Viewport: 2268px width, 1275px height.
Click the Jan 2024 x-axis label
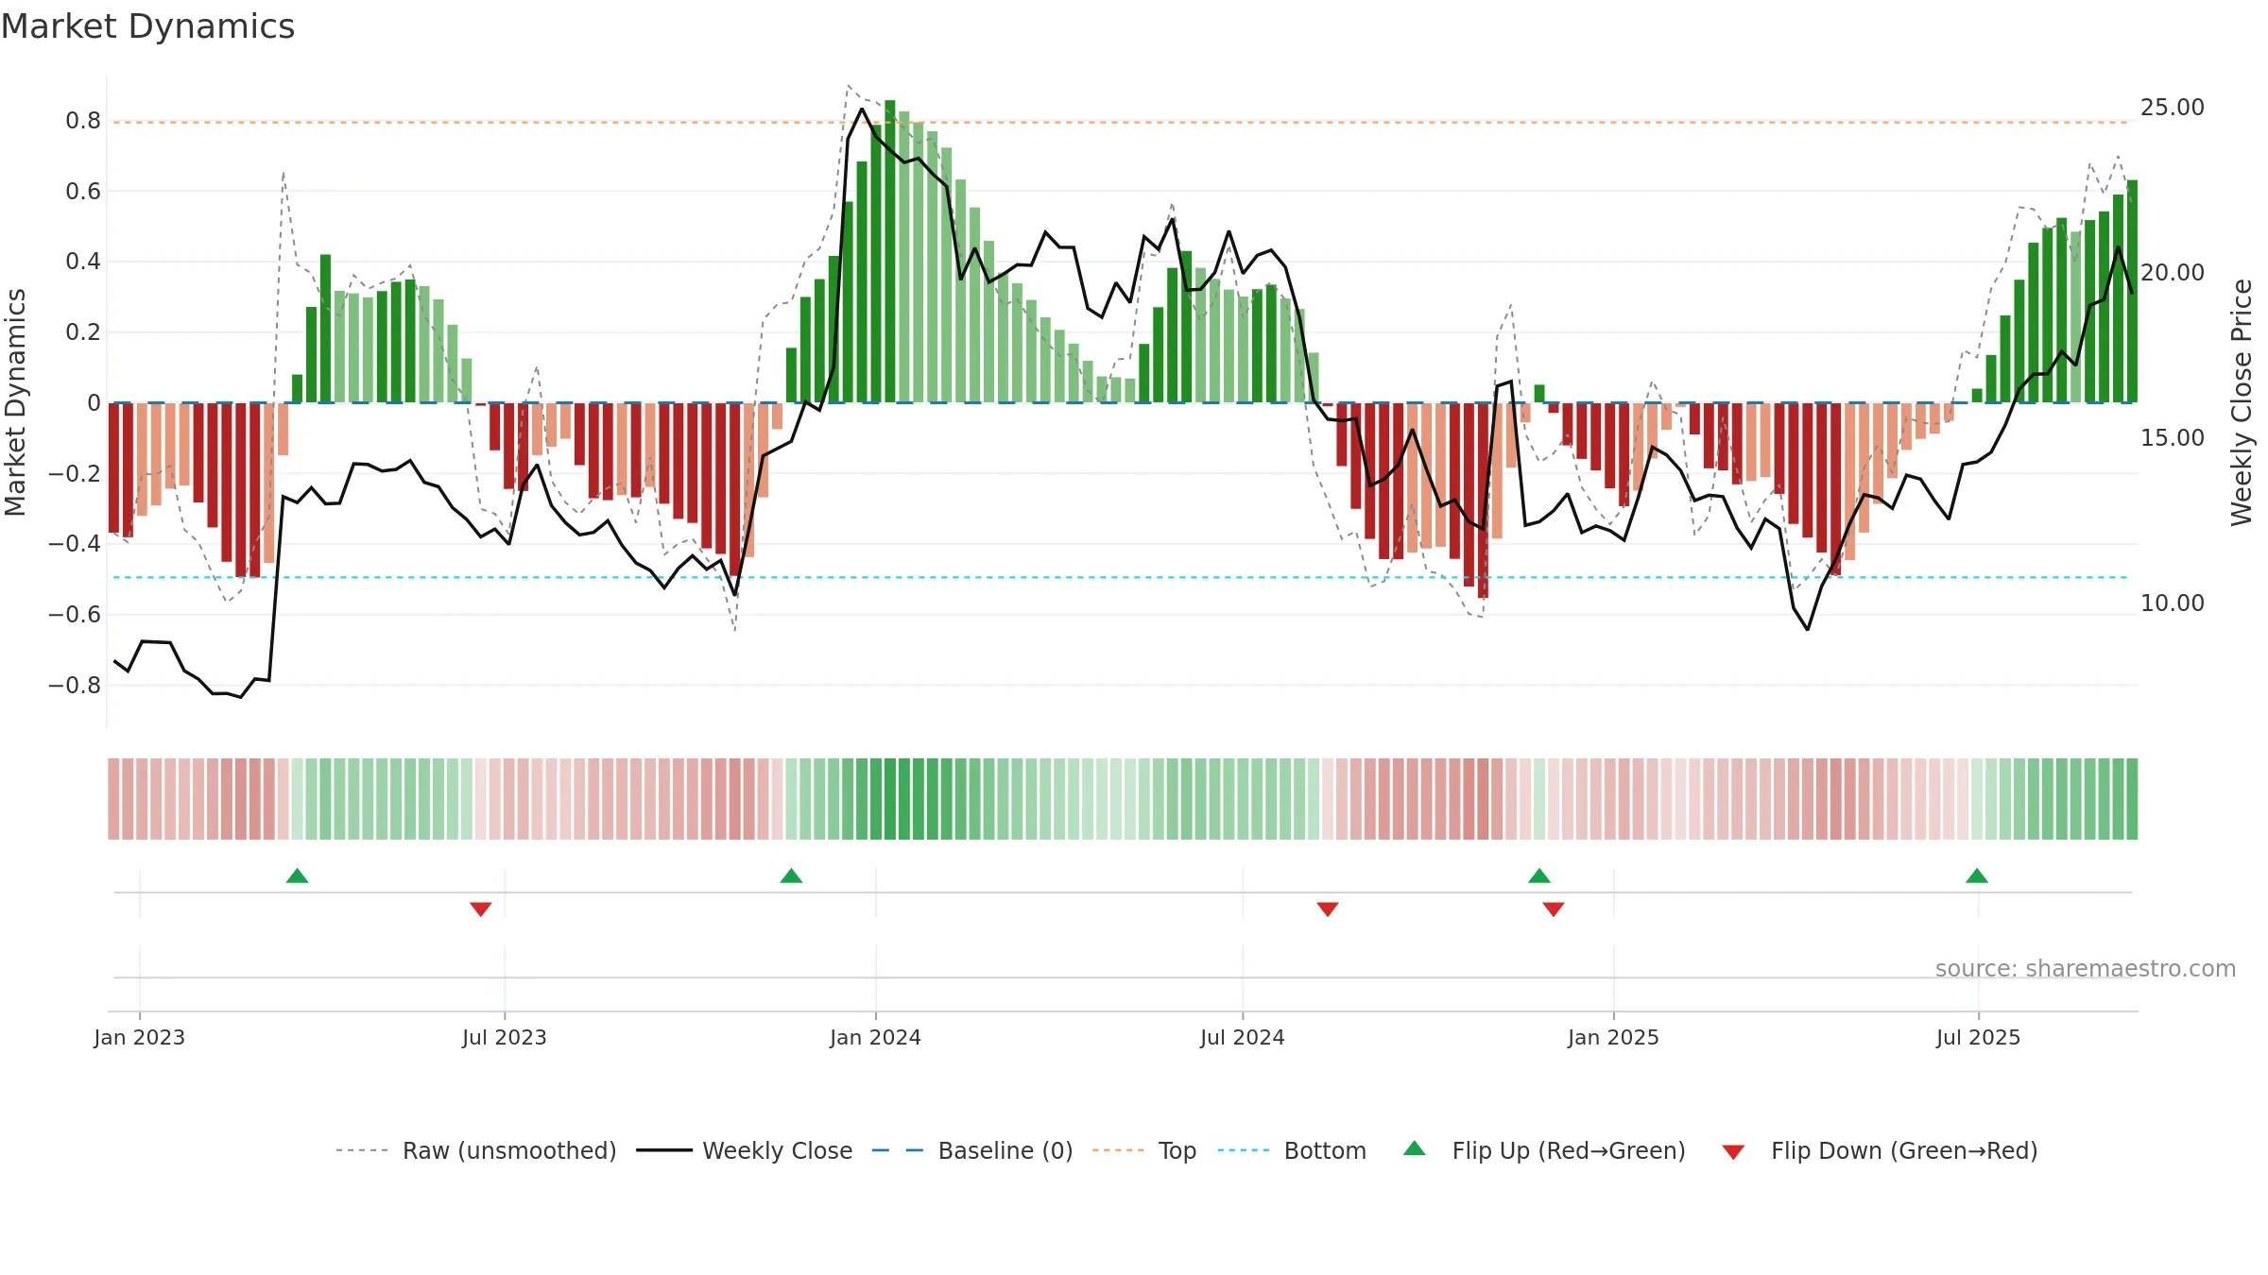pyautogui.click(x=875, y=1037)
